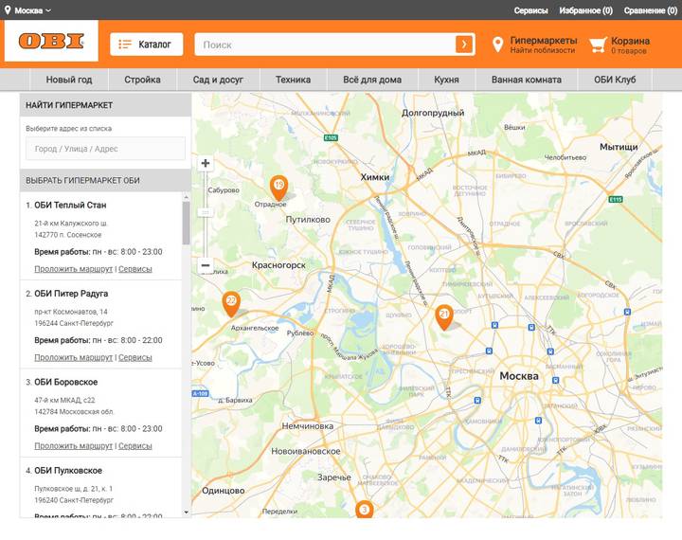Click the A-109 road sign on map
The image size is (682, 540).
click(201, 393)
